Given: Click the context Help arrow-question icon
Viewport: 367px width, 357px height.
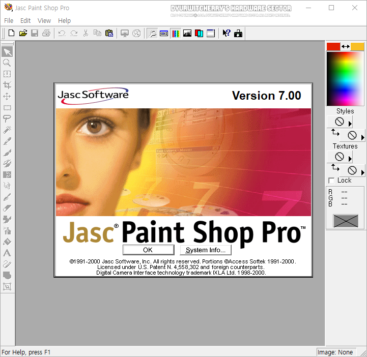Looking at the screenshot, I should click(227, 33).
